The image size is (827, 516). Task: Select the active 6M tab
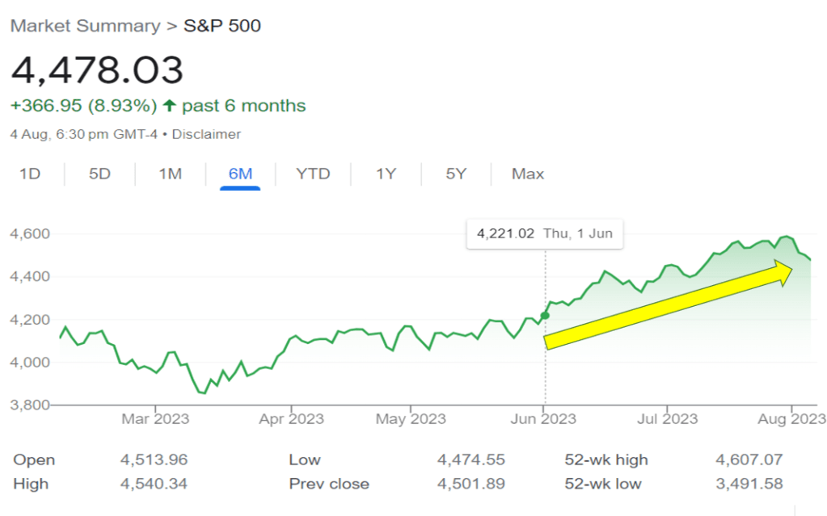[x=240, y=174]
